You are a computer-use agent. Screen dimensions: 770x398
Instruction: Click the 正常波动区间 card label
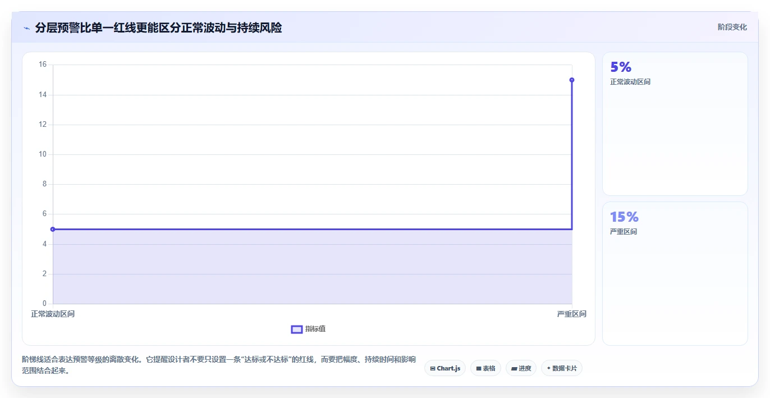click(x=630, y=82)
